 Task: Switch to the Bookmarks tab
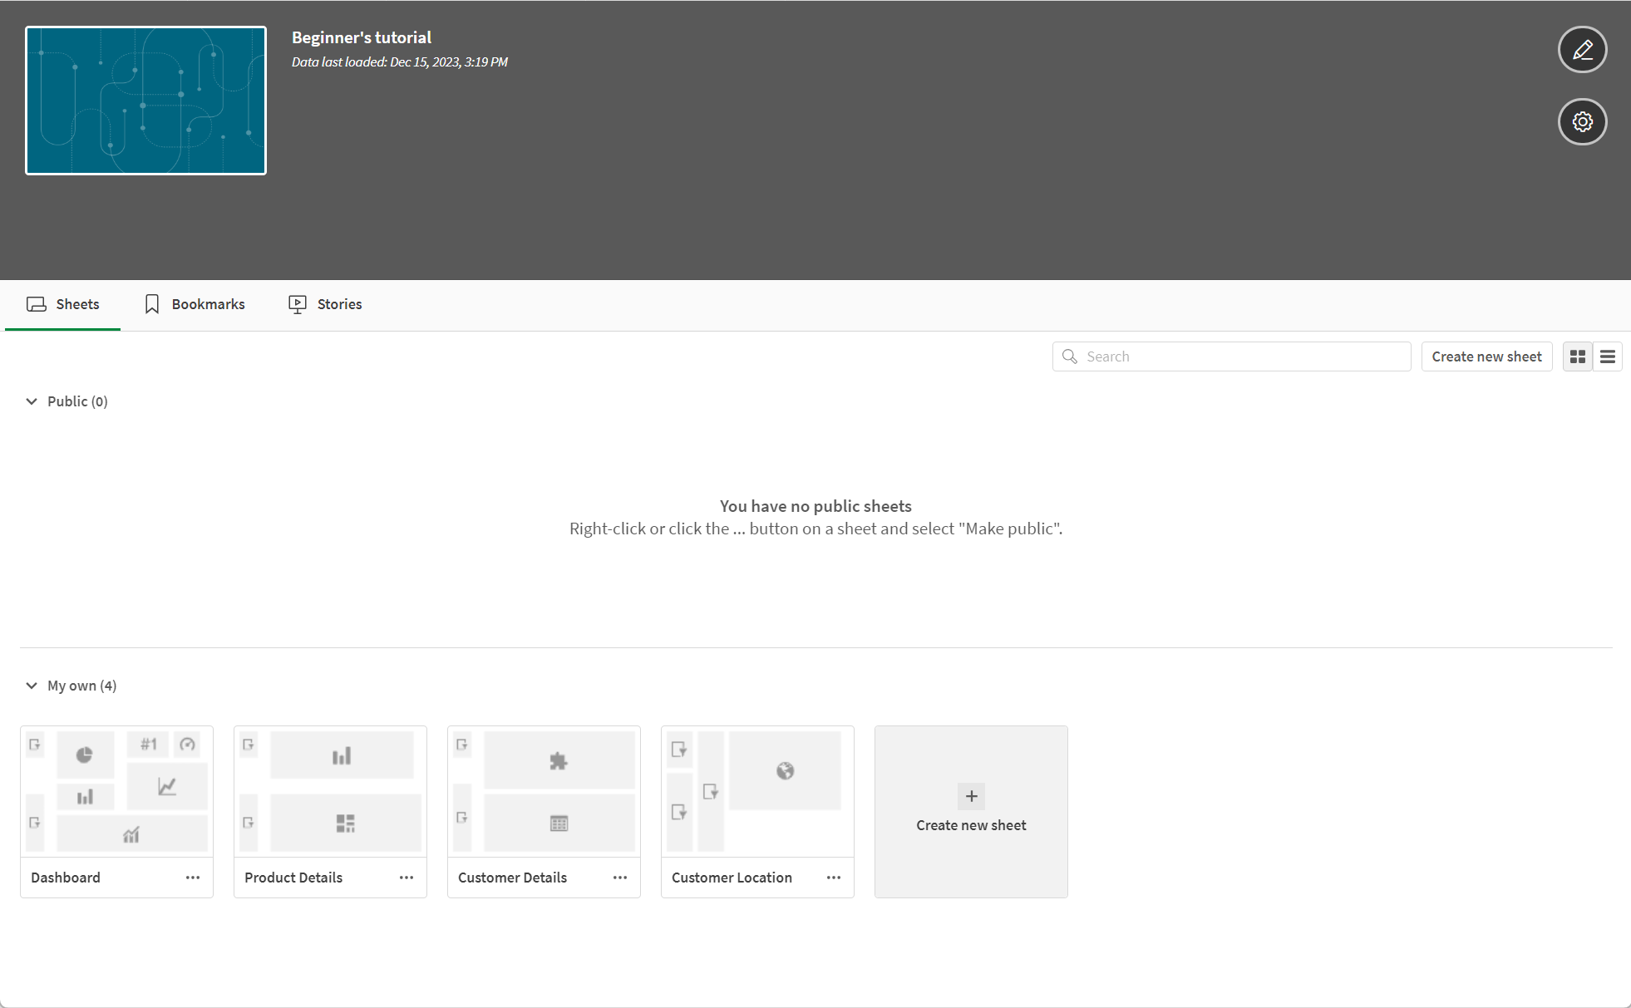click(209, 304)
